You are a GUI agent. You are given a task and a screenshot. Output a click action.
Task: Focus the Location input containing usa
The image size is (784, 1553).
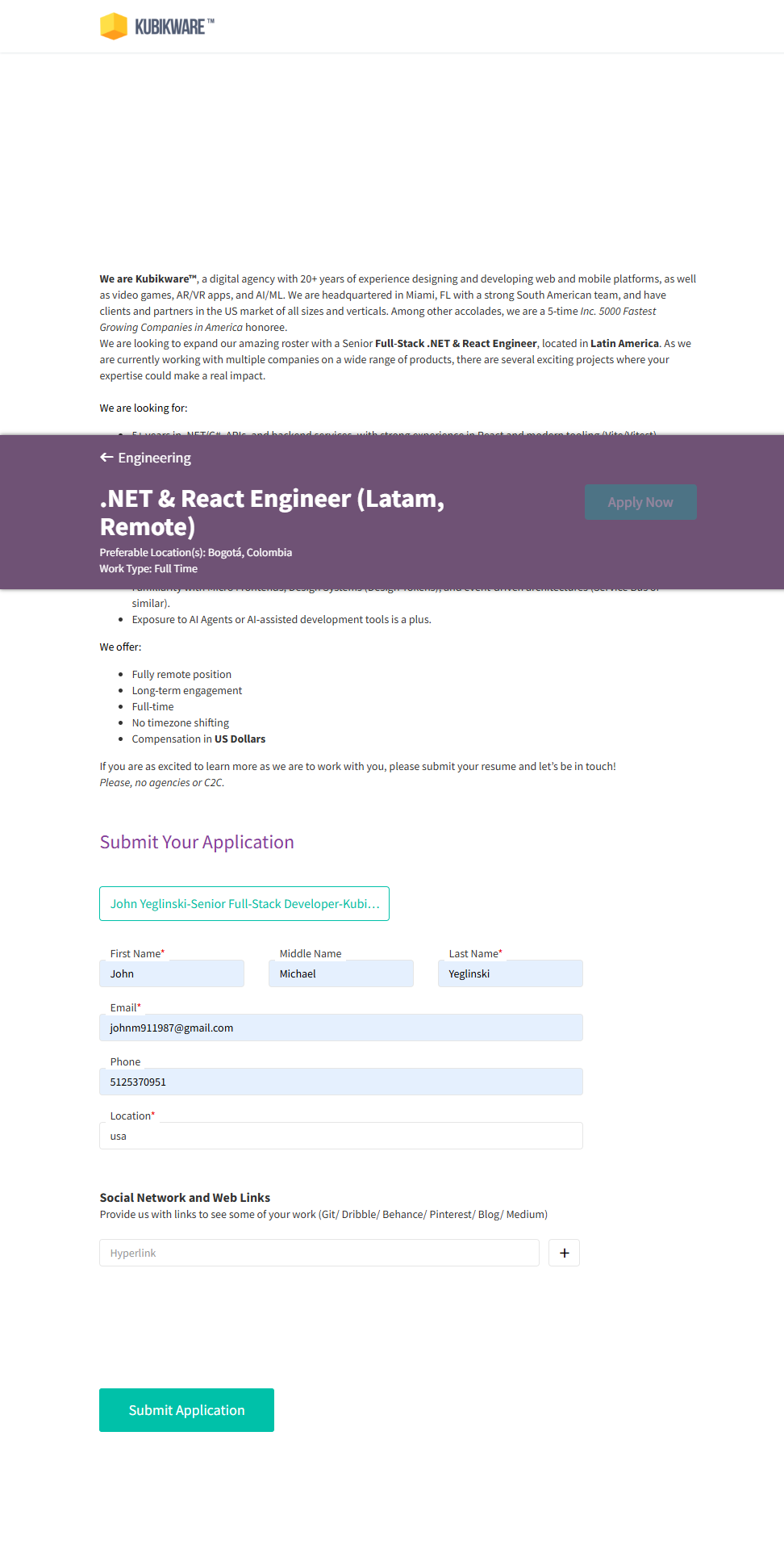point(341,1136)
